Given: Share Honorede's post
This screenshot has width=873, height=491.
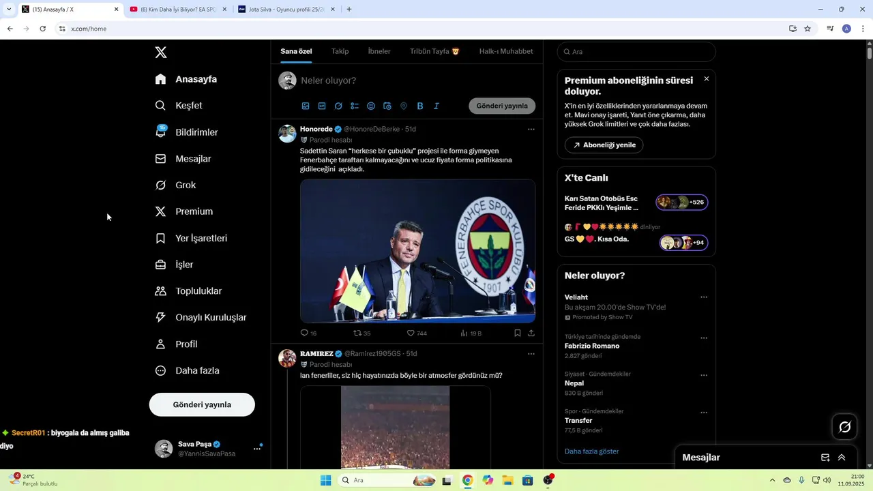Looking at the screenshot, I should pos(531,333).
